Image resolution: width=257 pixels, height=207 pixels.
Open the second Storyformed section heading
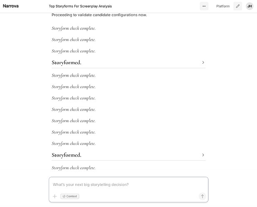click(x=67, y=155)
